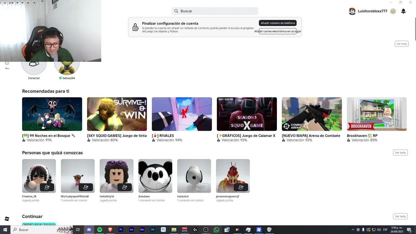
Task: Open Adobe After Effects in taskbar
Action: pos(131,230)
